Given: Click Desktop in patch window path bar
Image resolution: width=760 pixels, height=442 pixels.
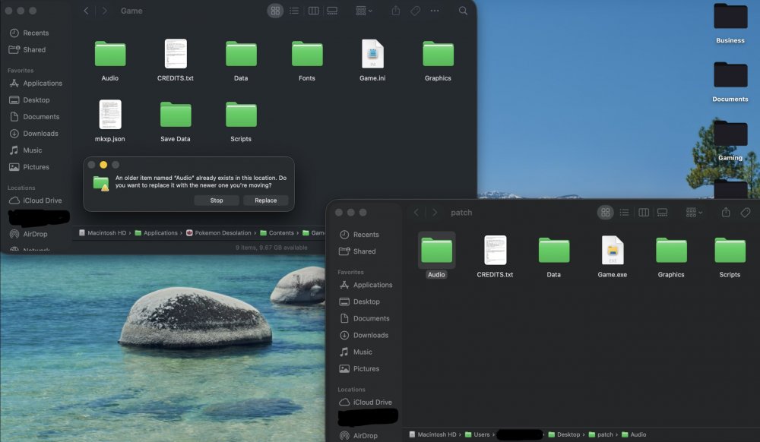Looking at the screenshot, I should tap(564, 434).
